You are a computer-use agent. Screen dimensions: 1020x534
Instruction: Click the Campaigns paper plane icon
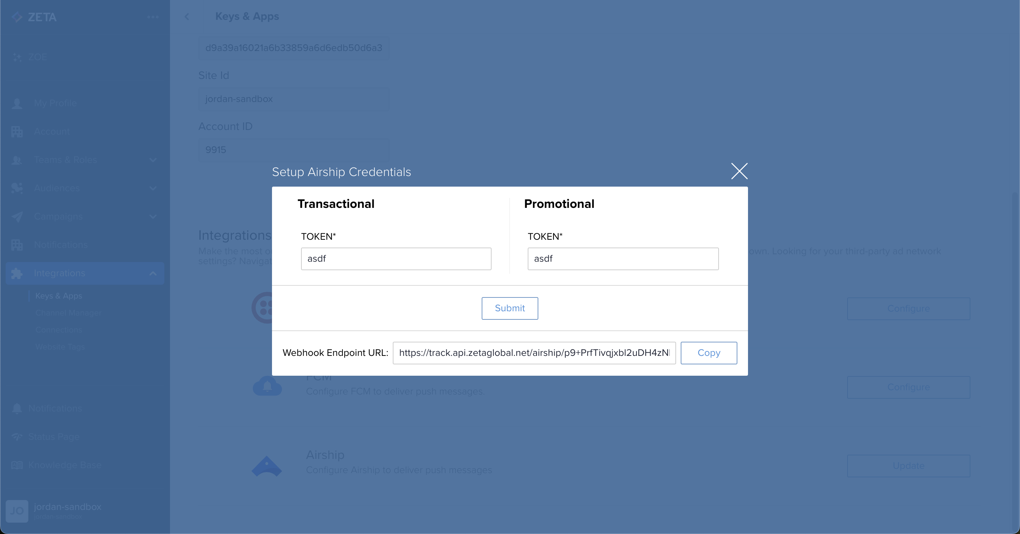point(17,216)
